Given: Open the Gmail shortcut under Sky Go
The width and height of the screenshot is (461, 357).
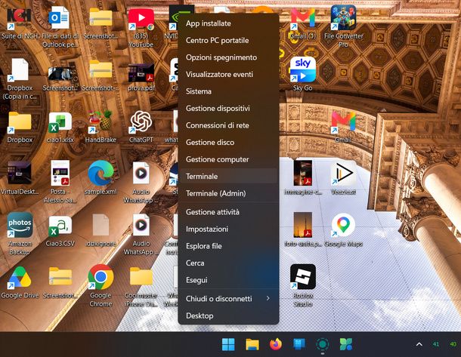Looking at the screenshot, I should tap(343, 122).
